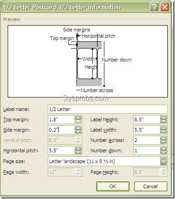Open the Page size dropdown
This screenshot has height=199, width=175.
click(163, 161)
